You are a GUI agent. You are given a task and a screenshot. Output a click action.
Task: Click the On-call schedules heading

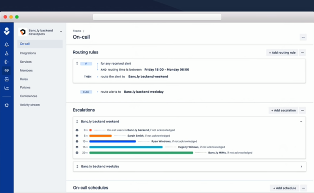pyautogui.click(x=91, y=188)
